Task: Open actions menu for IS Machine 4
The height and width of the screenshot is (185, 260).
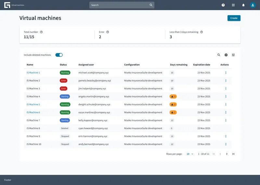Action: [x=226, y=97]
